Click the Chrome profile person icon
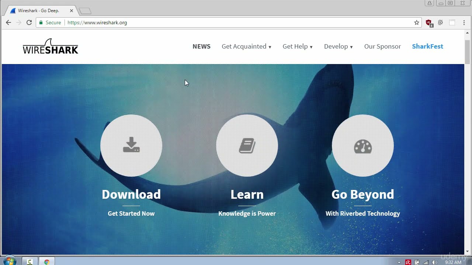472x265 pixels. pos(430,3)
